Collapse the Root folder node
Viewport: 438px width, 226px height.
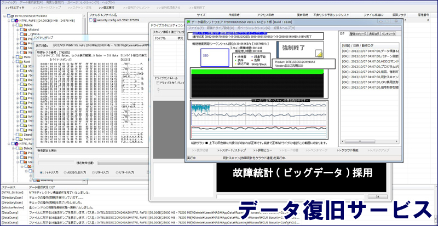(x=13, y=61)
